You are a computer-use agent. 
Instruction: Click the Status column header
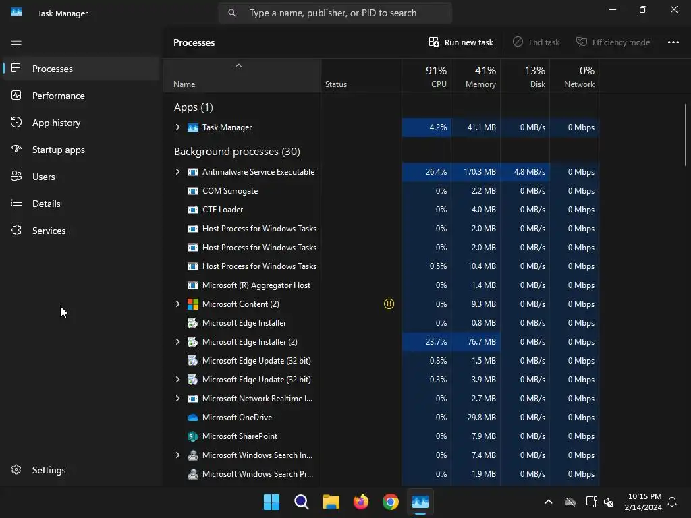tap(362, 76)
